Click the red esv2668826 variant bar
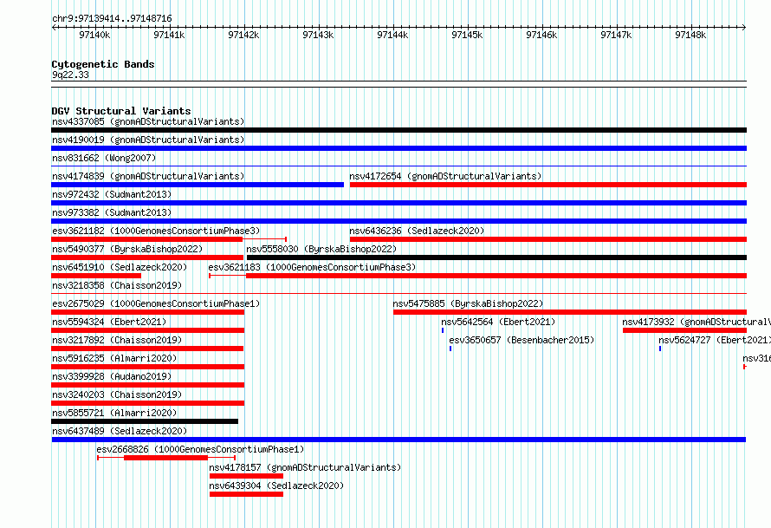Image resolution: width=771 pixels, height=528 pixels. [165, 458]
